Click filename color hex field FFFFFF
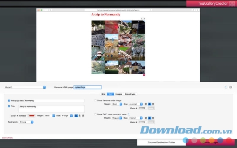The image size is (237, 148). click(x=142, y=108)
